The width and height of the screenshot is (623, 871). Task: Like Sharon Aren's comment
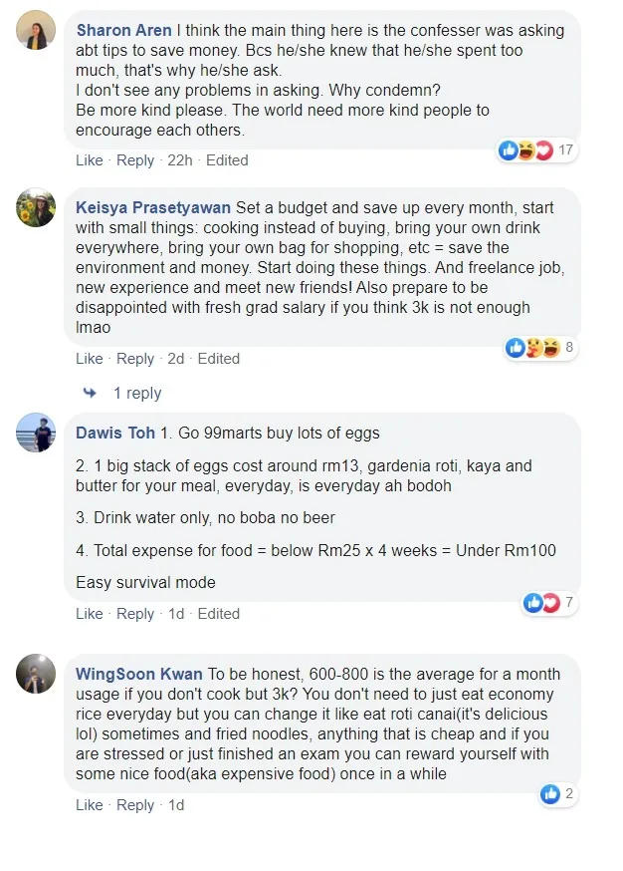click(90, 160)
